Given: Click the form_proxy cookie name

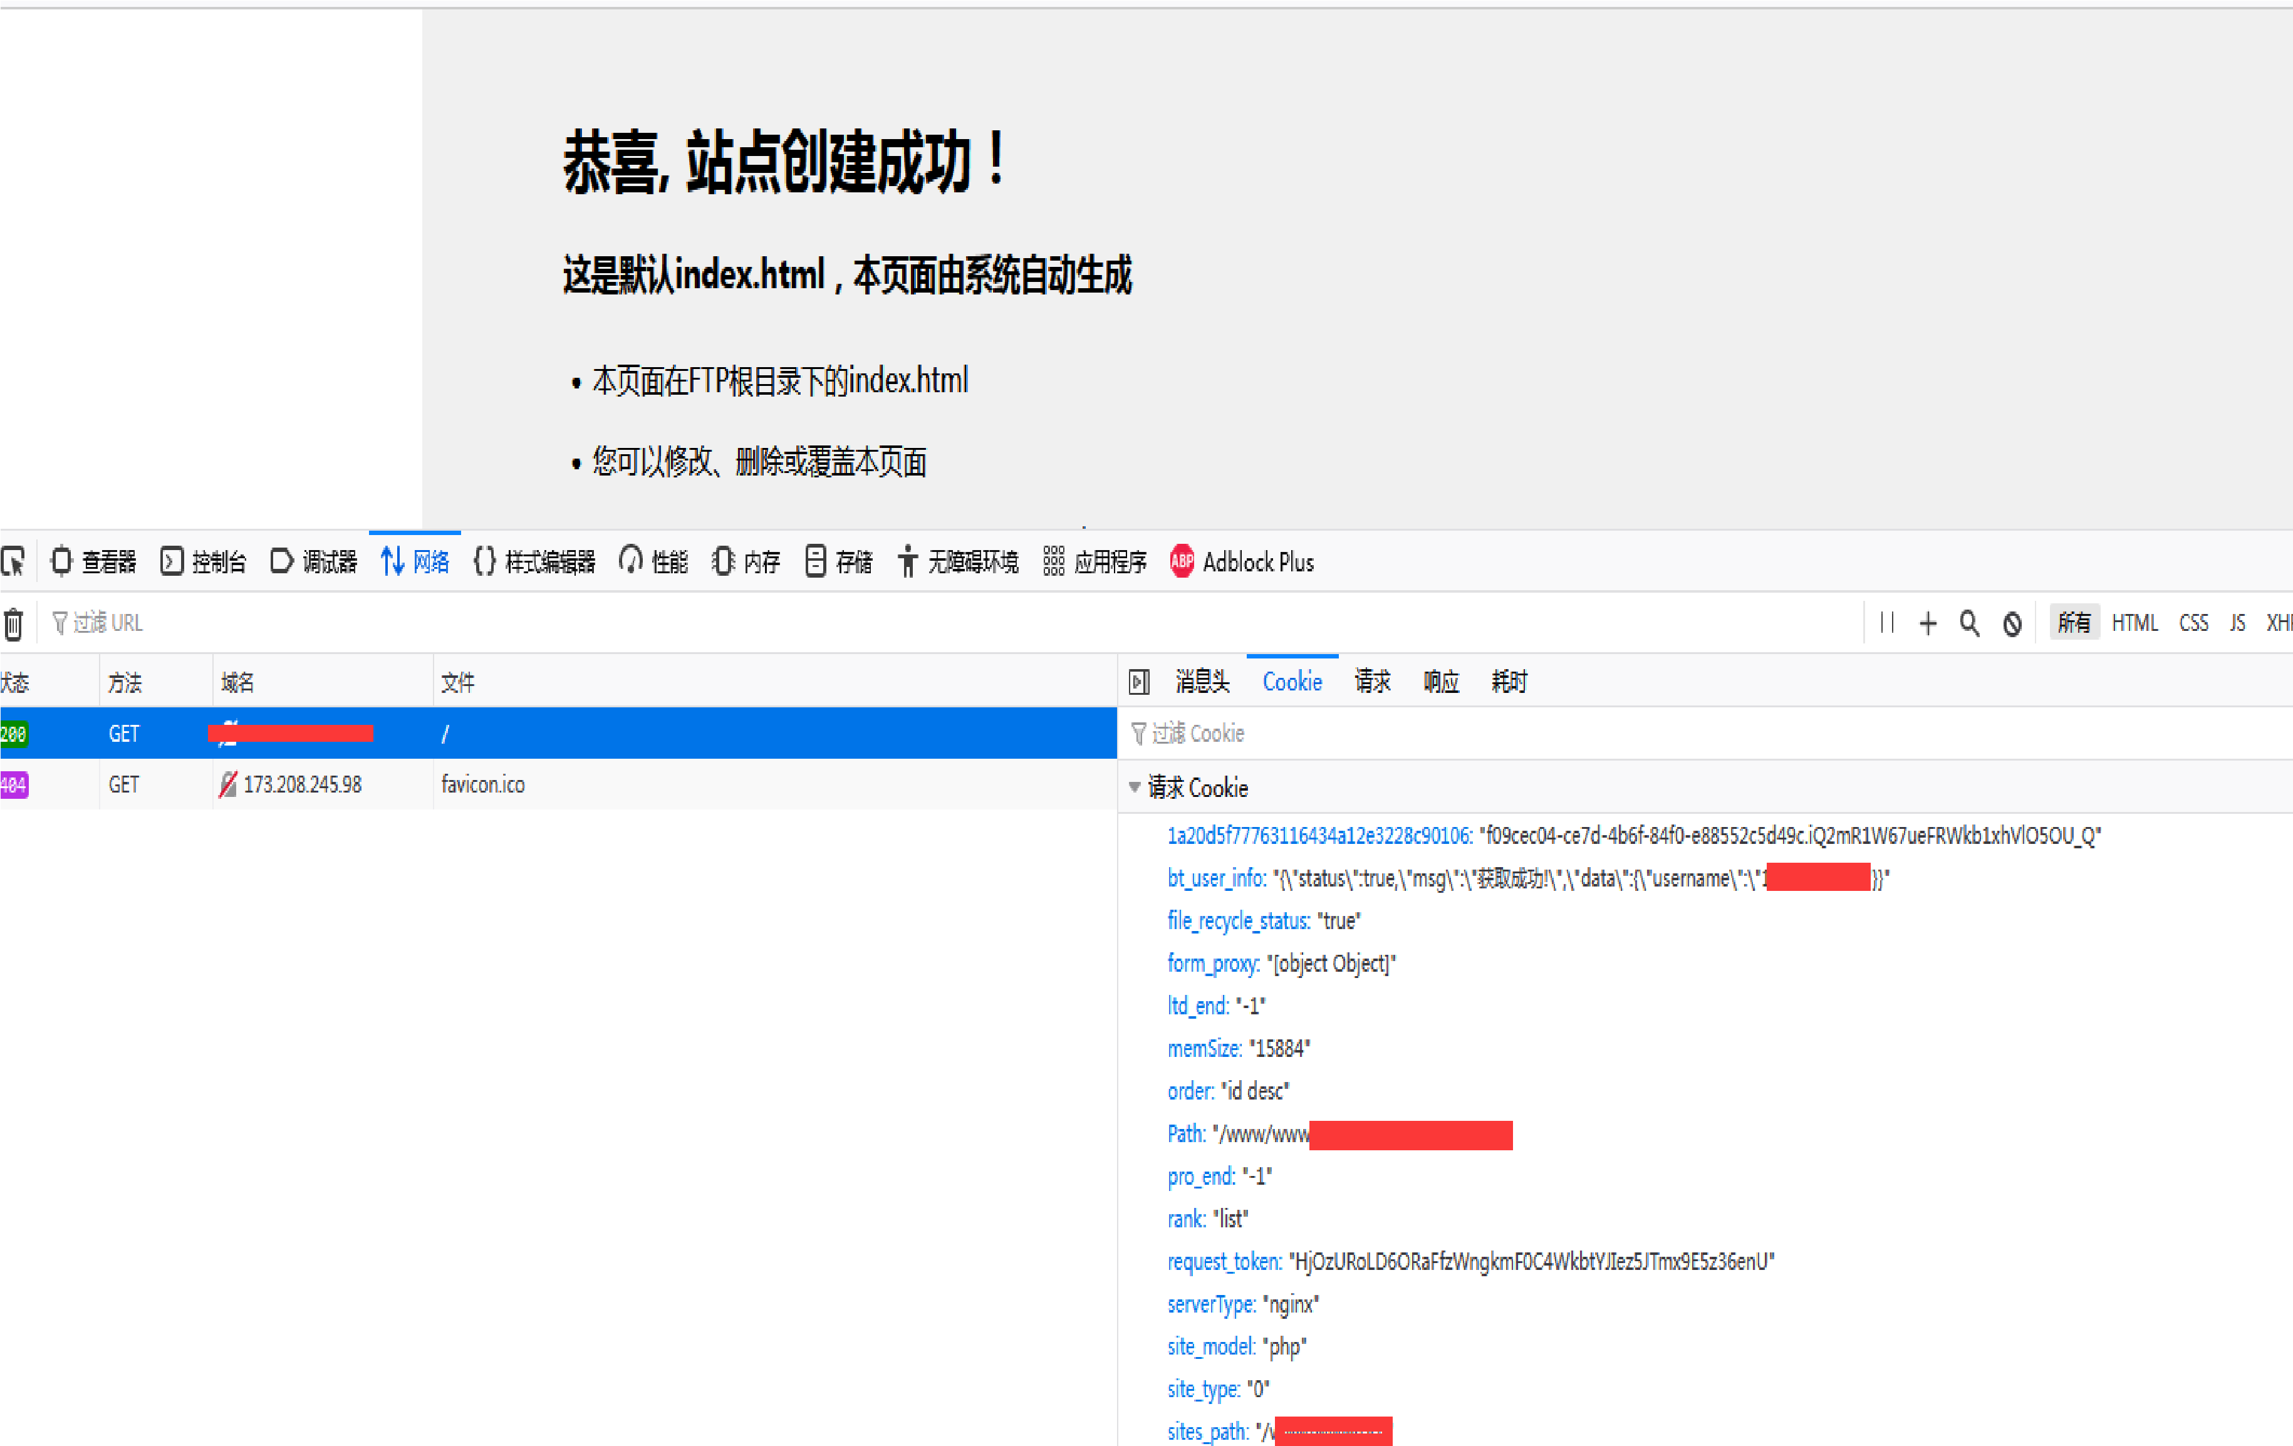Looking at the screenshot, I should [1214, 964].
